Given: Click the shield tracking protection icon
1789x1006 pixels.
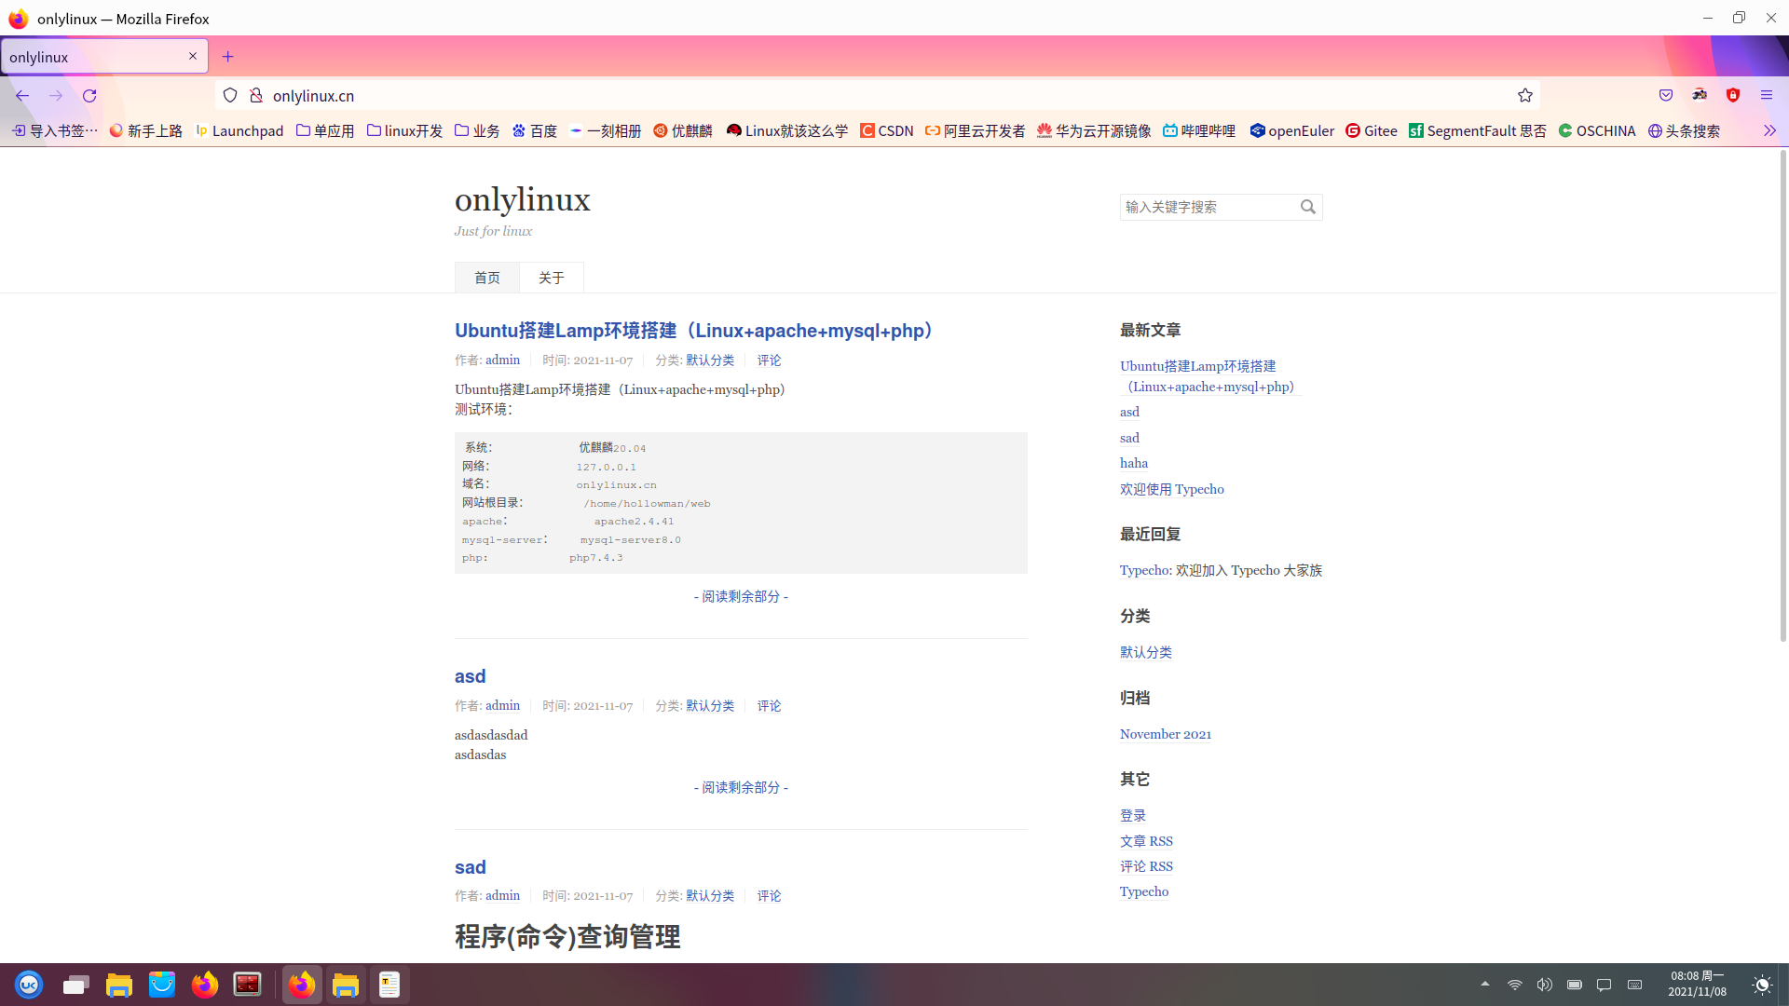Looking at the screenshot, I should pos(230,95).
